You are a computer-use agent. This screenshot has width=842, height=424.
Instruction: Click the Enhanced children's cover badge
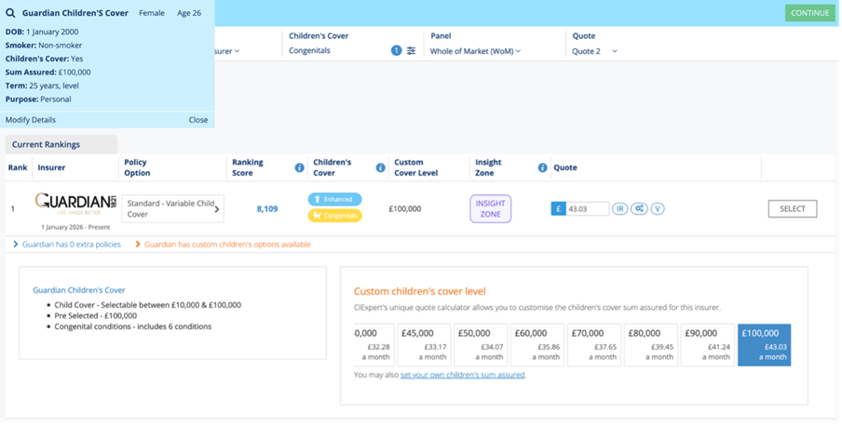click(x=335, y=199)
